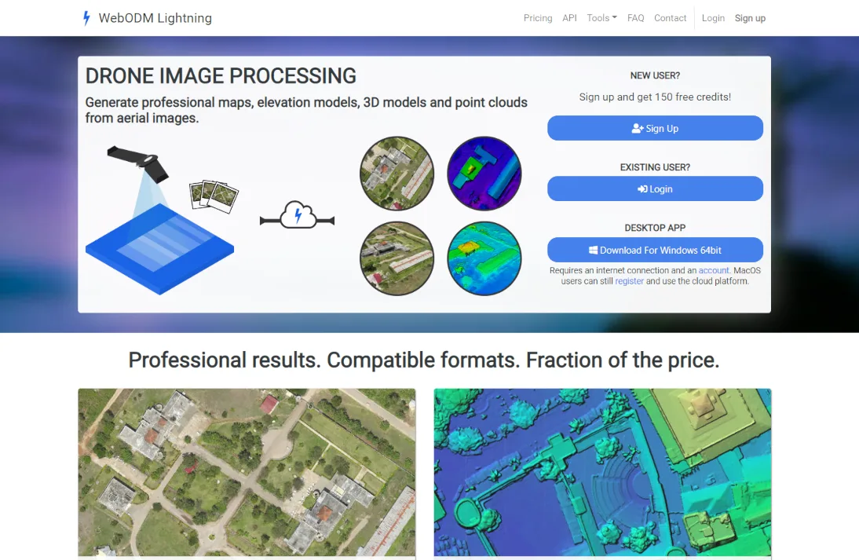The height and width of the screenshot is (560, 859).
Task: Click Sign up in the navigation bar
Action: (x=750, y=18)
